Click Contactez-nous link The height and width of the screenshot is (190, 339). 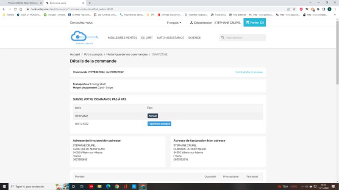pyautogui.click(x=81, y=22)
